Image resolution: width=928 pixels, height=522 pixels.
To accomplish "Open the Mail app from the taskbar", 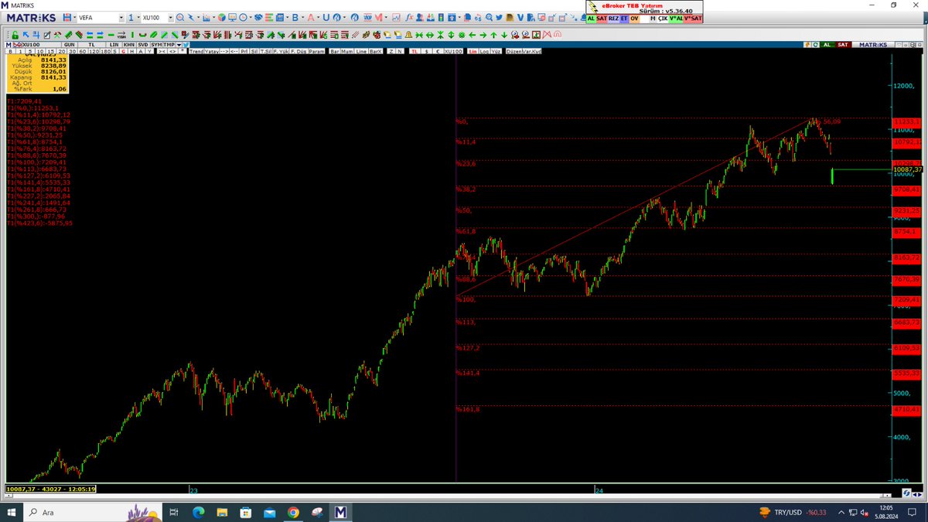I will coord(268,512).
